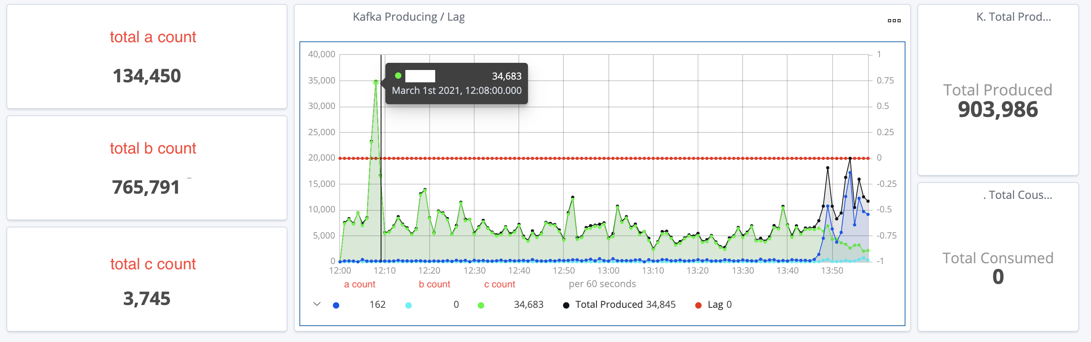
Task: Click the 13:50 x-axis tick label
Action: click(x=832, y=270)
